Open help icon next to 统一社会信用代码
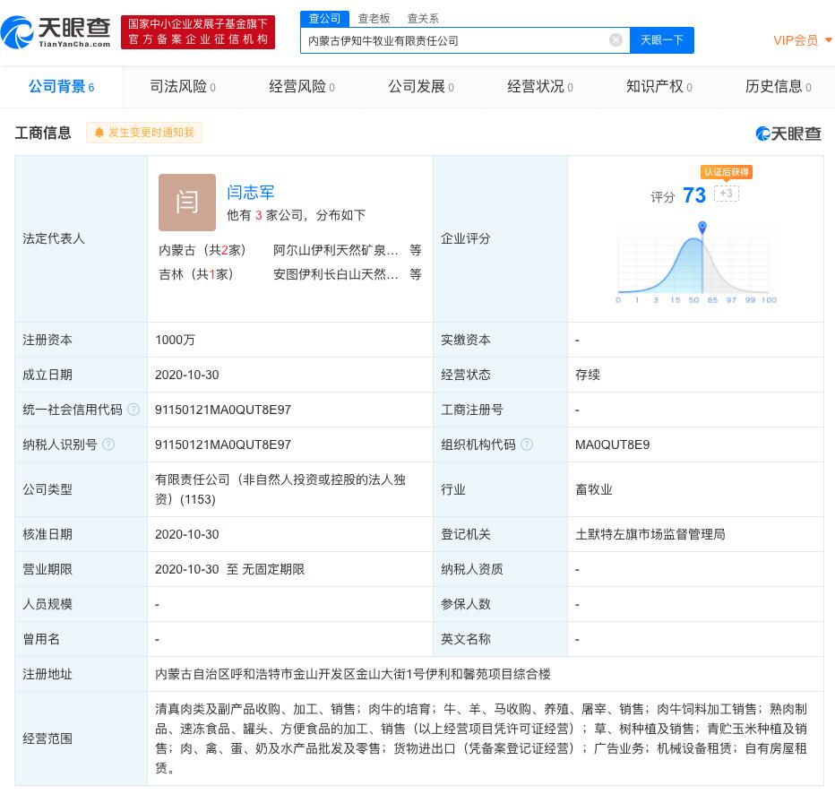Viewport: 835px width, 803px height. (133, 410)
